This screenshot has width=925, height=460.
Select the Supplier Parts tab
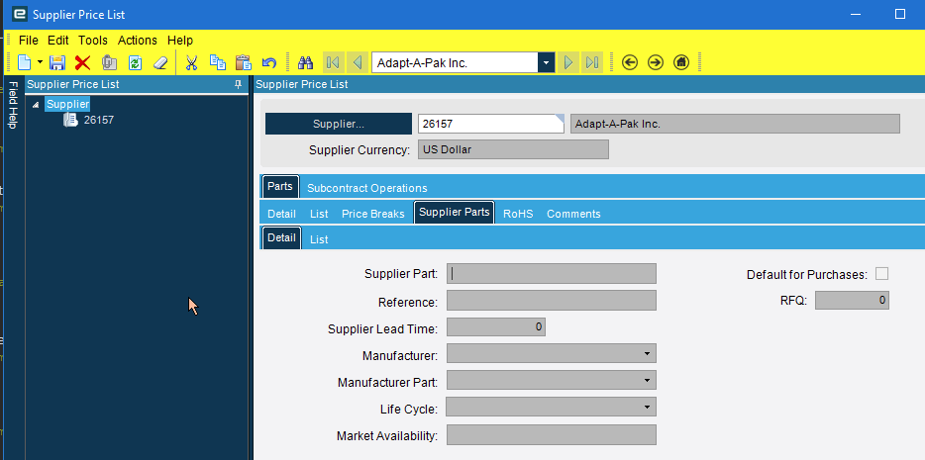pos(455,212)
